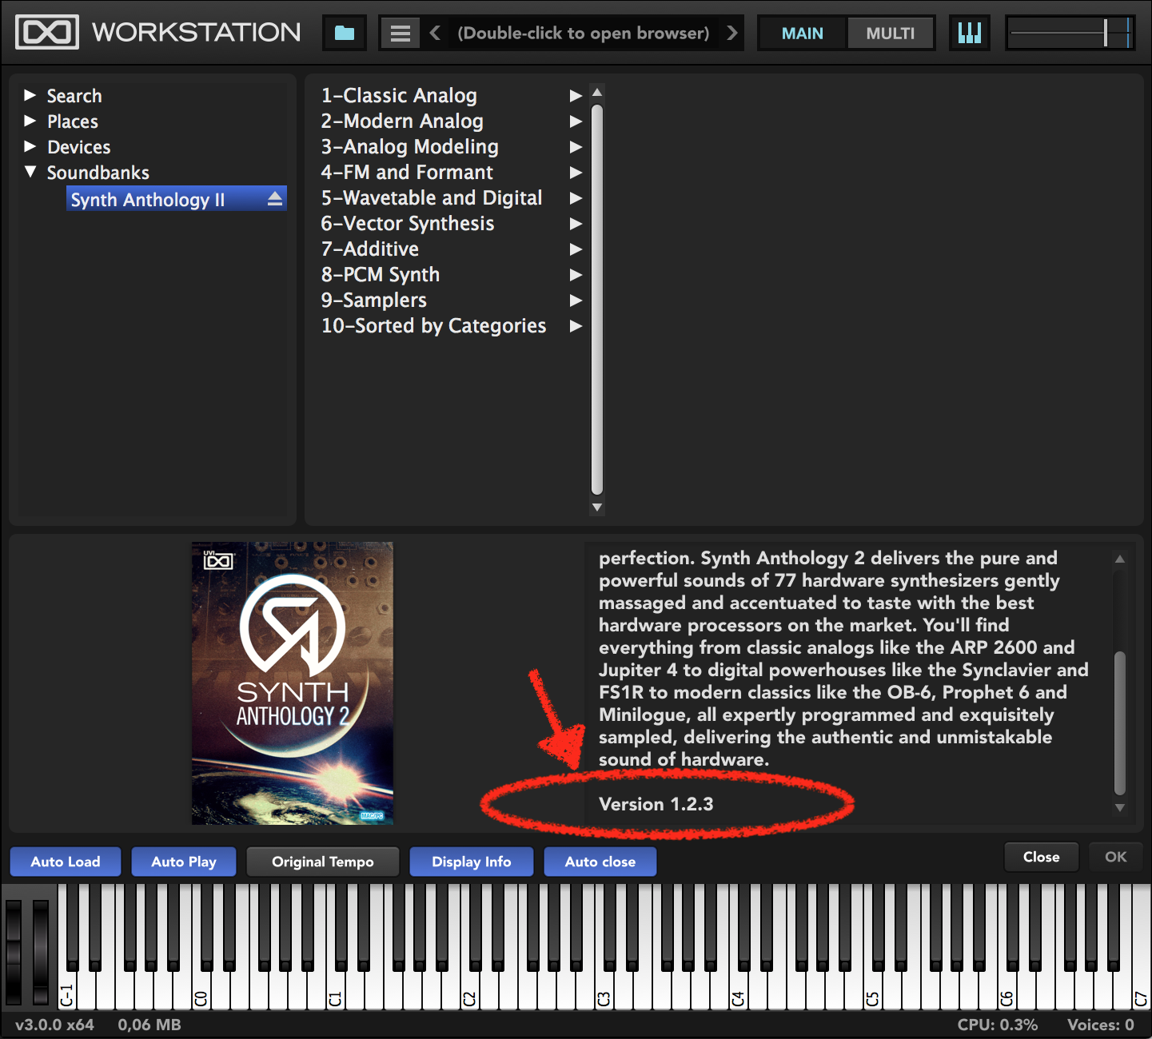Toggle Auto close option

coord(600,862)
